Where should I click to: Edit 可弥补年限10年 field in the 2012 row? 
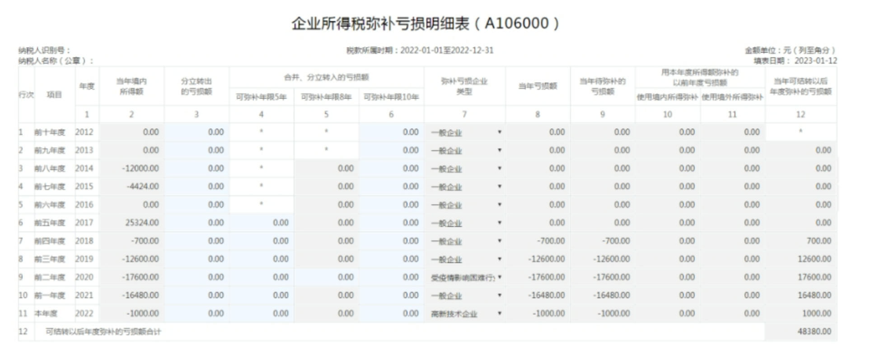coord(391,132)
